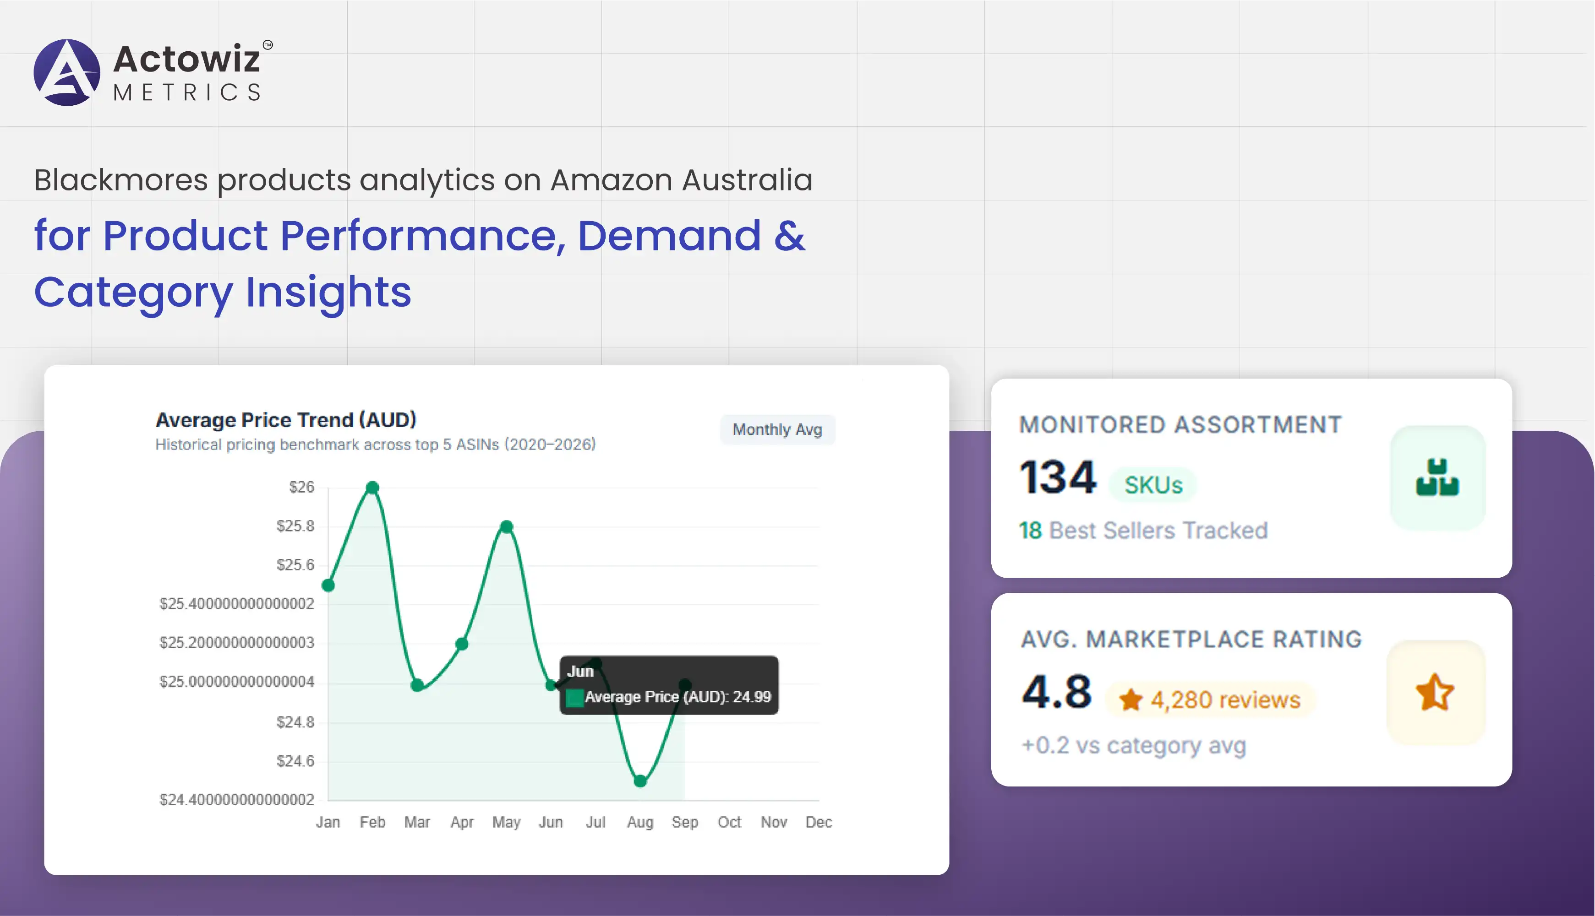Click the Feb data point on the chart
Viewport: 1595px width, 916px height.
(x=372, y=488)
